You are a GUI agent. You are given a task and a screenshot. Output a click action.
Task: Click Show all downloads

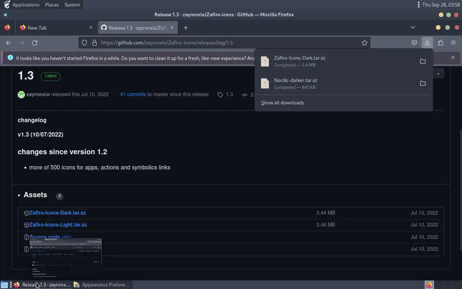283,103
